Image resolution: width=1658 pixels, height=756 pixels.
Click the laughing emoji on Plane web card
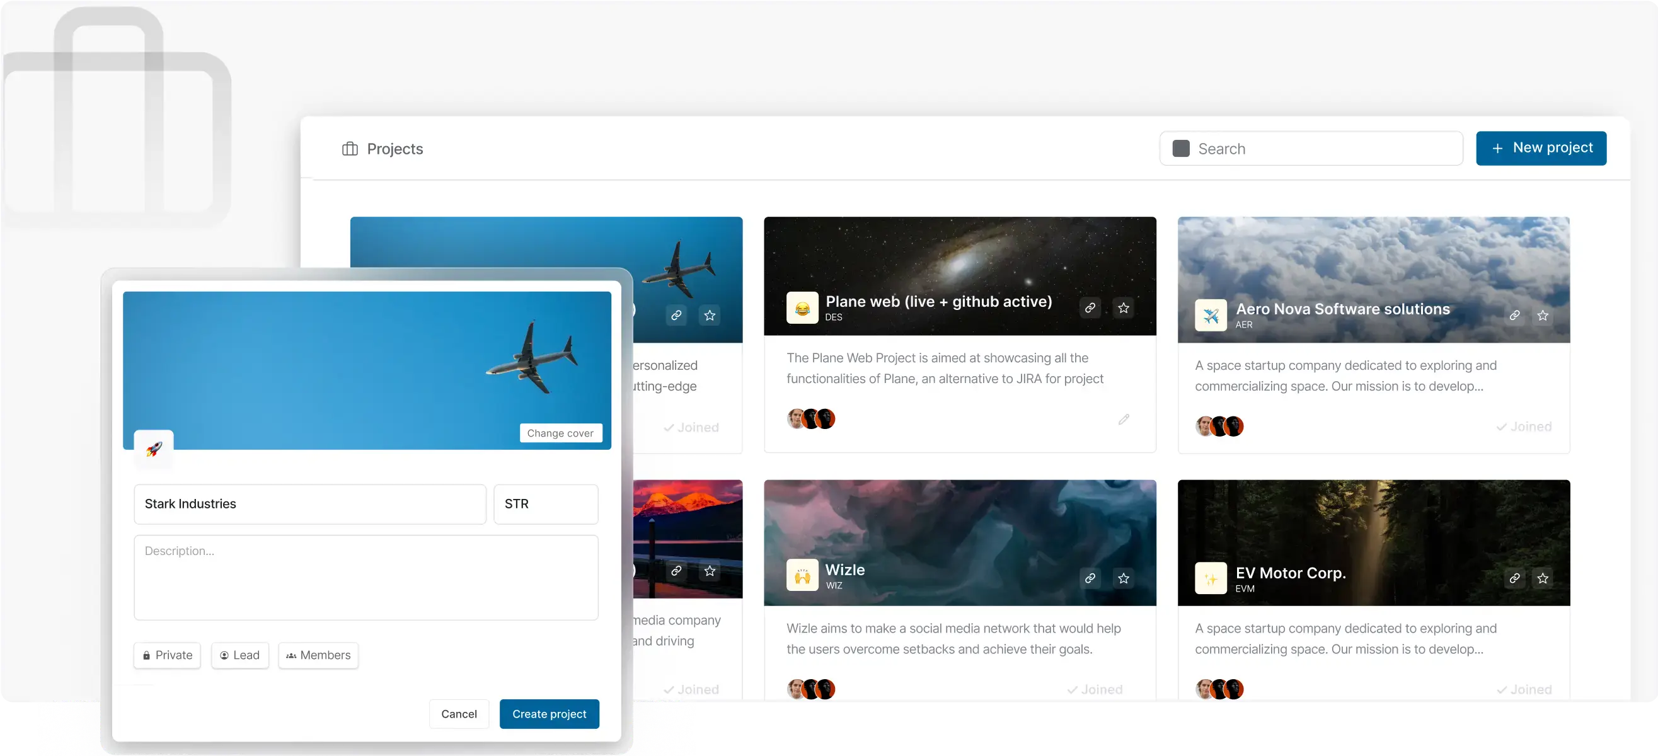click(x=802, y=307)
